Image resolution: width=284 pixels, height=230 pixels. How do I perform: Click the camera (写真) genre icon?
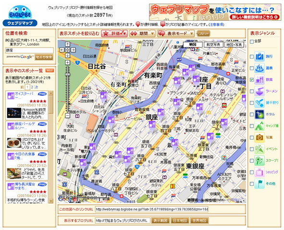(x=259, y=137)
